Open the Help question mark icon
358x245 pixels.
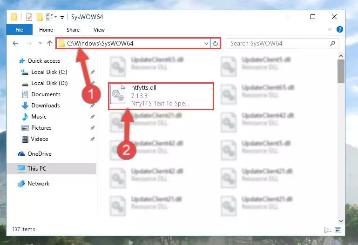pos(340,29)
